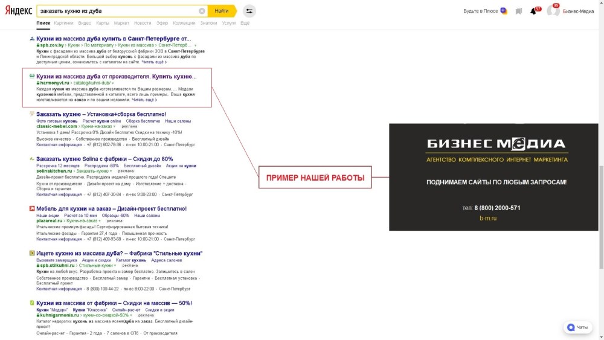The width and height of the screenshot is (604, 340).
Task: Open 'Заказать кухню – Установка+сборка бесплатно!' ad
Action: [101, 114]
